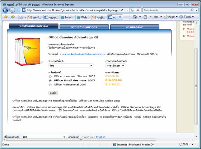Click the vertical scrollbar thumb

196,86
